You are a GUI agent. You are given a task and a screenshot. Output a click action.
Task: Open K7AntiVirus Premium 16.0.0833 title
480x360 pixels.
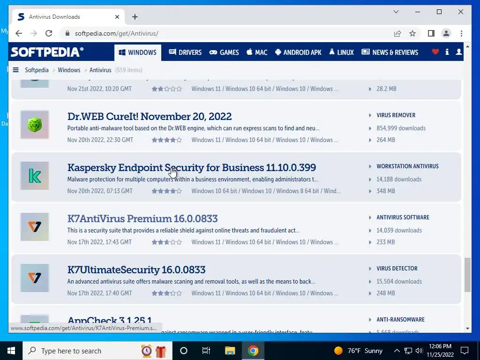142,218
